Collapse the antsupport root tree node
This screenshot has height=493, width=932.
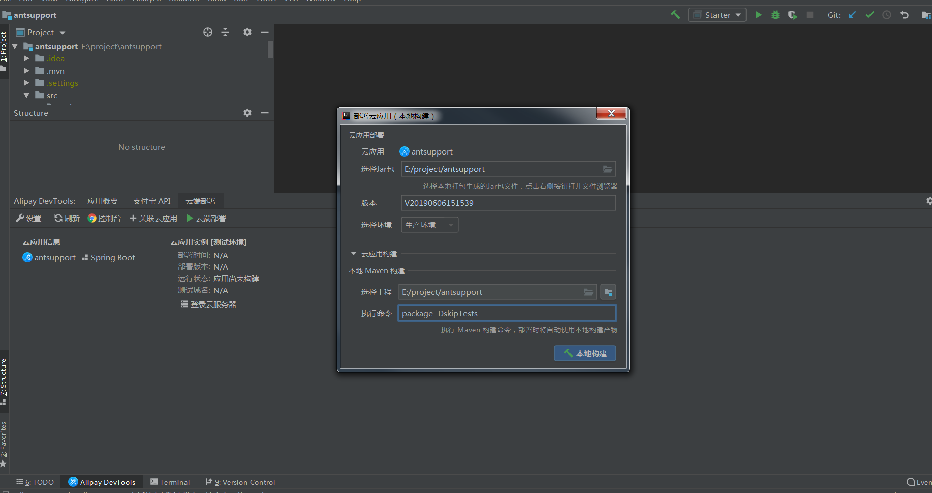tap(15, 46)
